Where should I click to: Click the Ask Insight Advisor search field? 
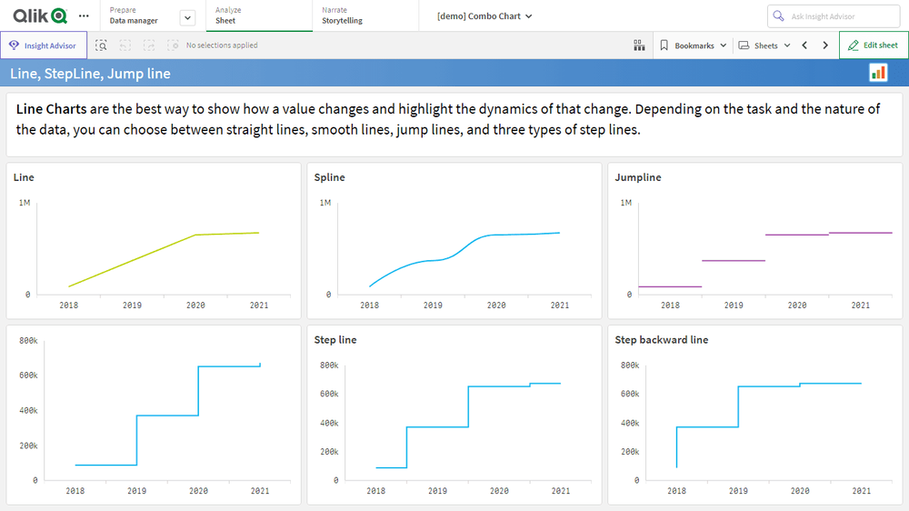click(834, 16)
